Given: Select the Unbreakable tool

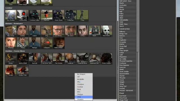Looking at the screenshot, I should [124, 20].
